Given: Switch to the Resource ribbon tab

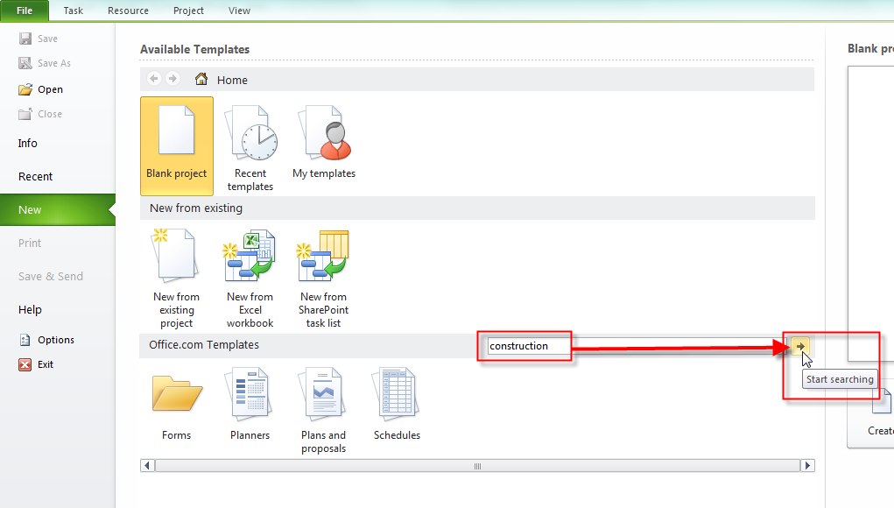Looking at the screenshot, I should (x=128, y=11).
